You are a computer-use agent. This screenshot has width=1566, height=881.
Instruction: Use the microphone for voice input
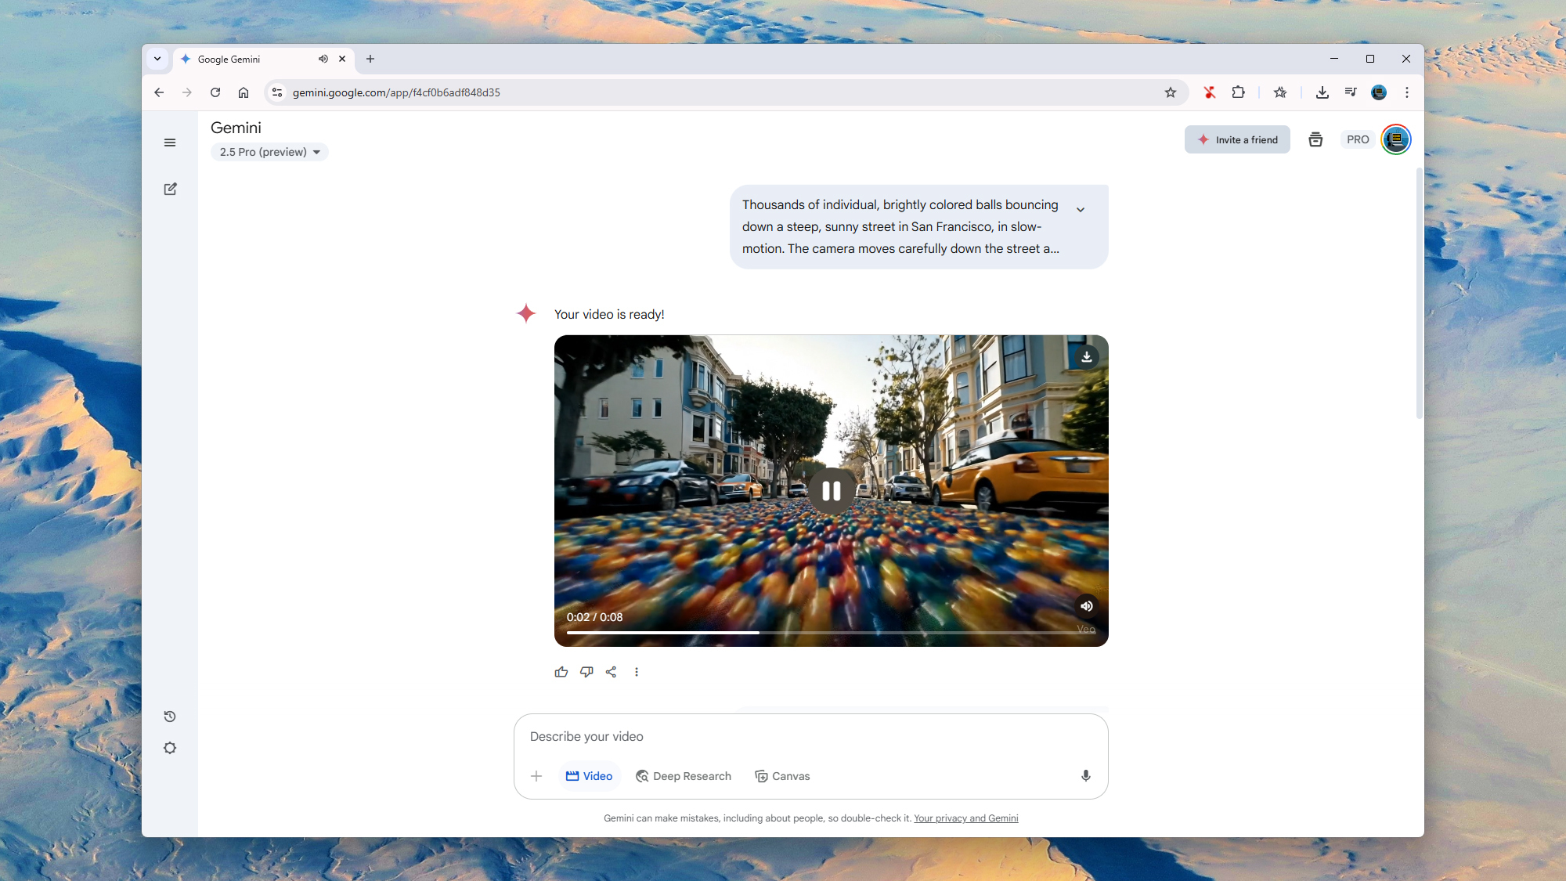coord(1086,776)
